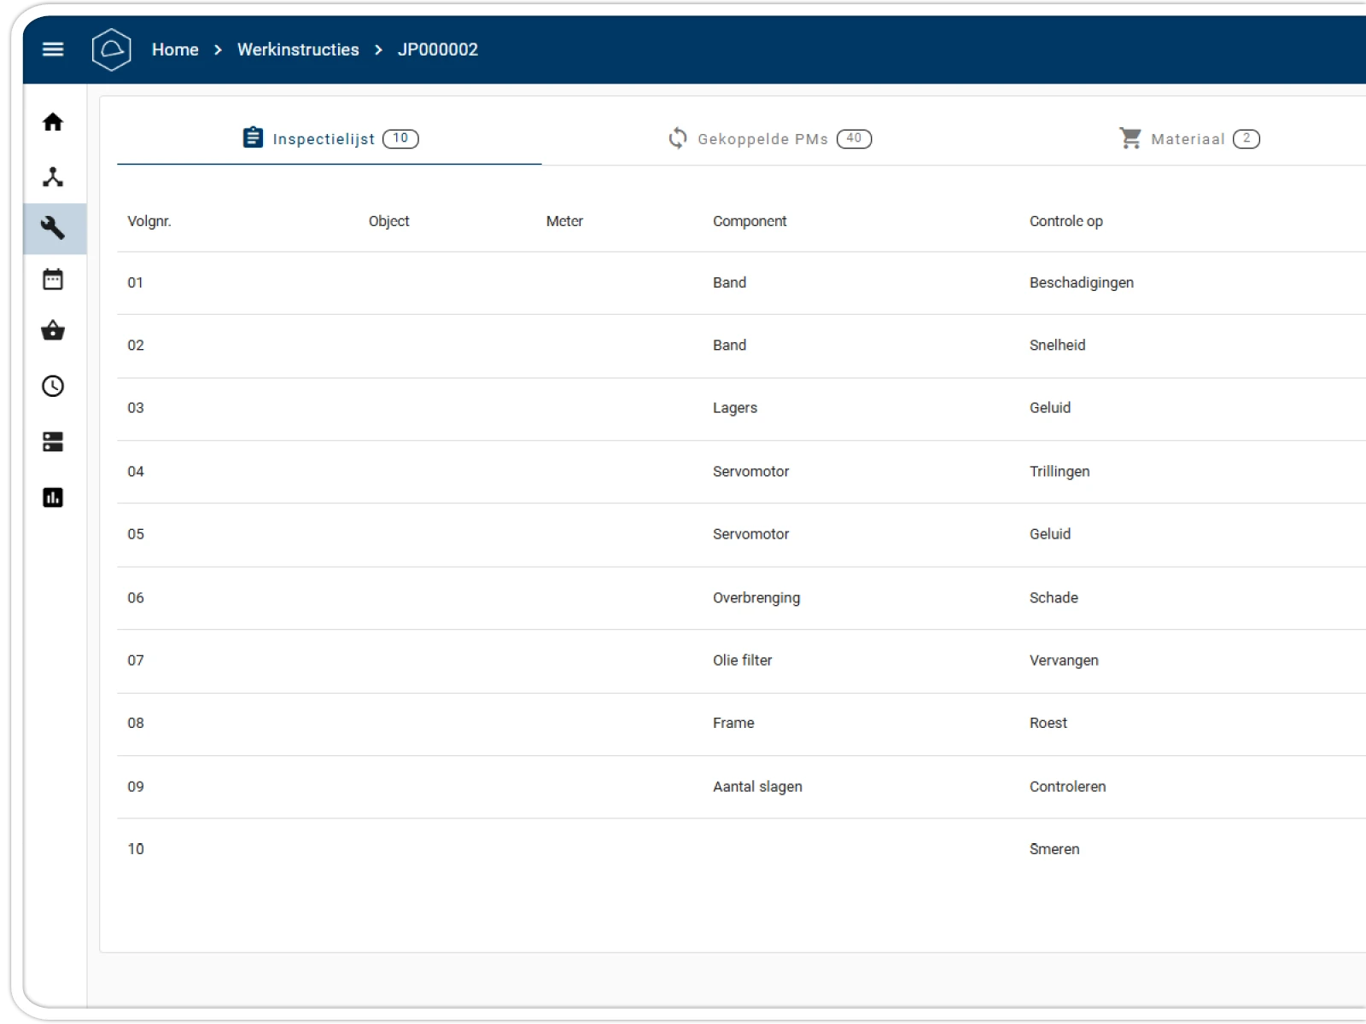Sort by Volgnr. column header
The height and width of the screenshot is (1024, 1366).
tap(149, 221)
